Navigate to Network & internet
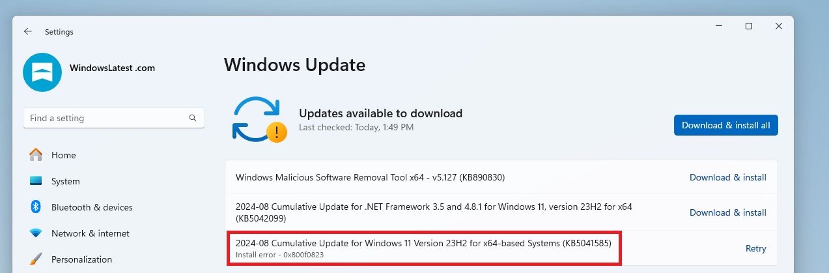 pyautogui.click(x=90, y=233)
